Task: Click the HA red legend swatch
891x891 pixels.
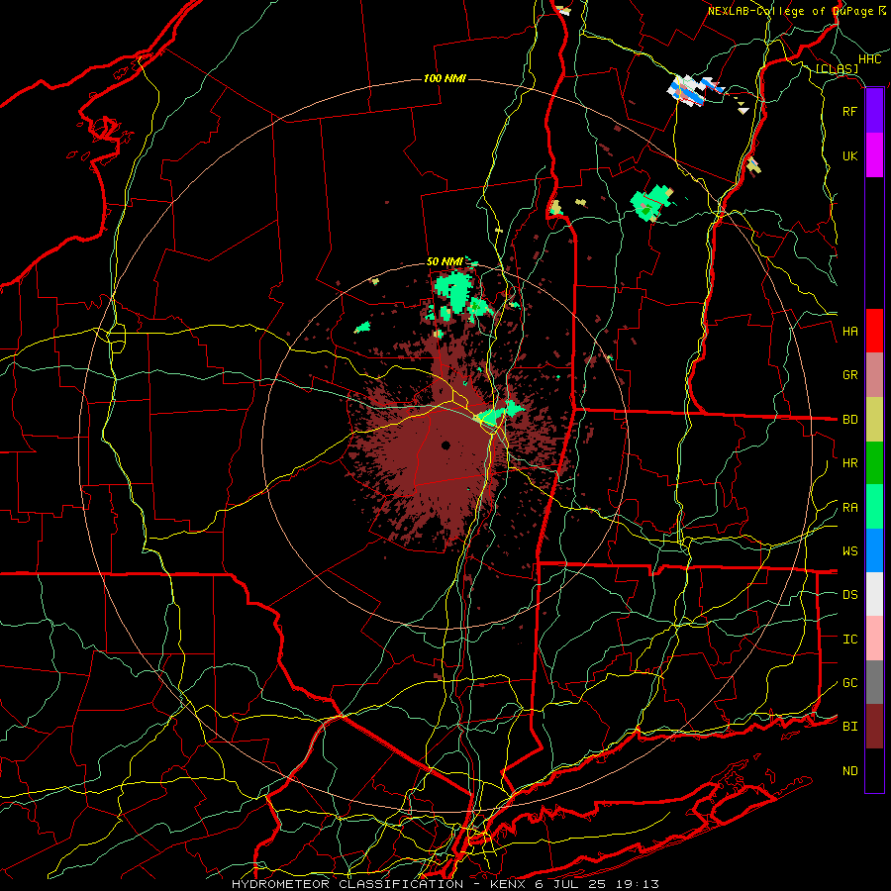Action: [x=874, y=331]
